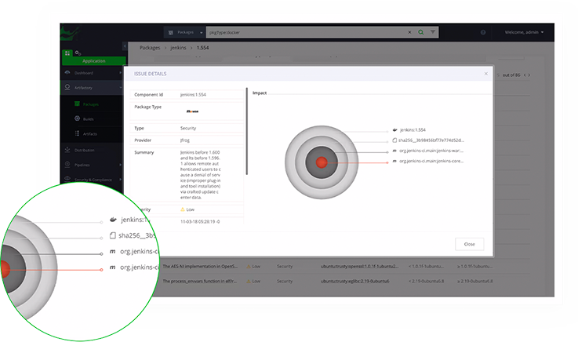Click the Docker icon next to jenkins:1.554
Image resolution: width=578 pixels, height=342 pixels.
[394, 129]
